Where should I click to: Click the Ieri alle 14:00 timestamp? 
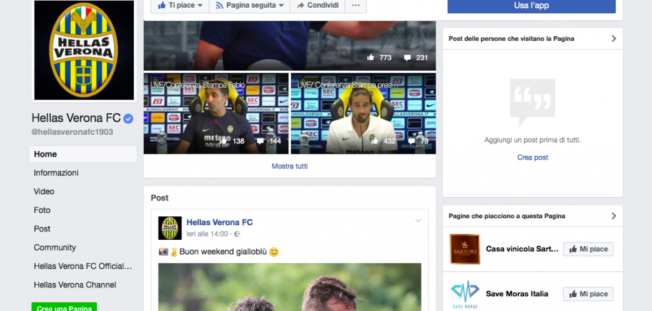tap(207, 234)
